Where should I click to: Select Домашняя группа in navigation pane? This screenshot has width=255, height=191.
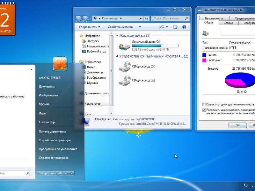point(97,93)
